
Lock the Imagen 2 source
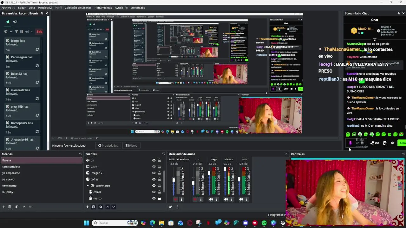pyautogui.click(x=159, y=173)
